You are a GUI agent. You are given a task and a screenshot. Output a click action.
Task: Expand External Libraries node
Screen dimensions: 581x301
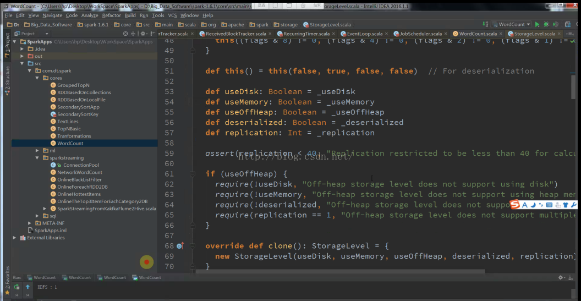coord(15,238)
